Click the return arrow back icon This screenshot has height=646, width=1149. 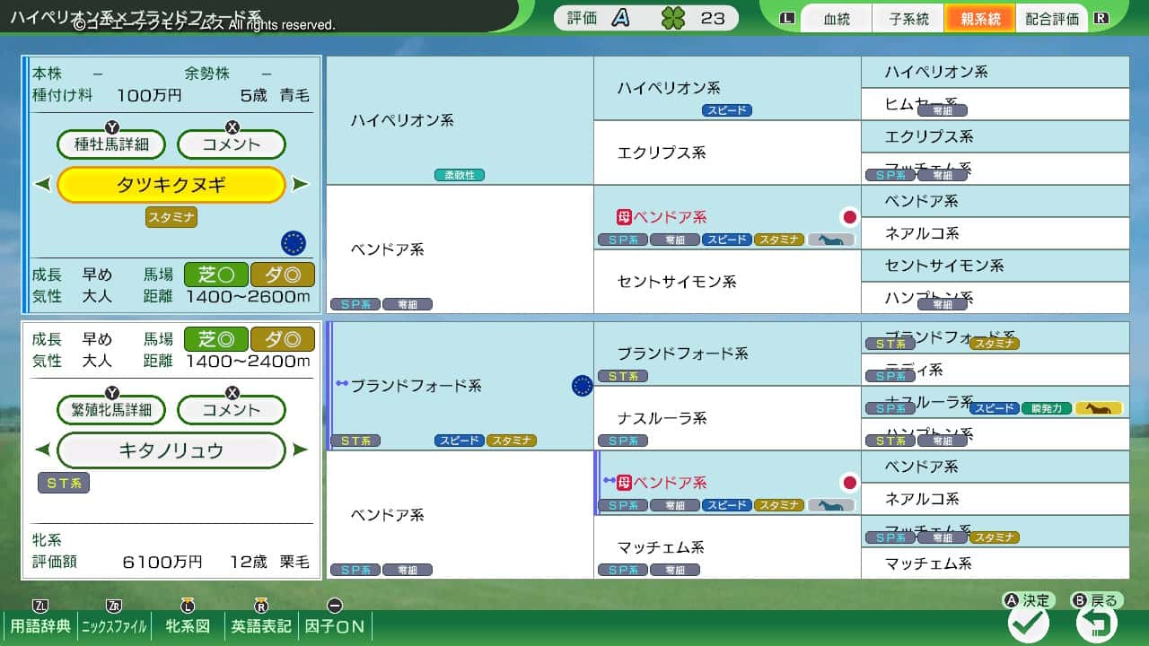coord(1097,624)
